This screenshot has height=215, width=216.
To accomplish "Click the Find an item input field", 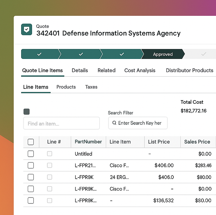I will pos(61,123).
